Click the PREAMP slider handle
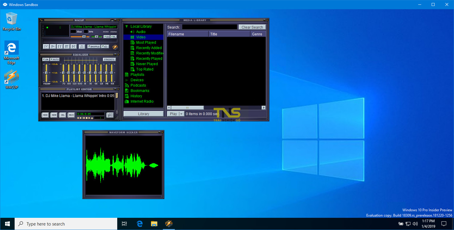This screenshot has height=230, width=454. pyautogui.click(x=46, y=73)
